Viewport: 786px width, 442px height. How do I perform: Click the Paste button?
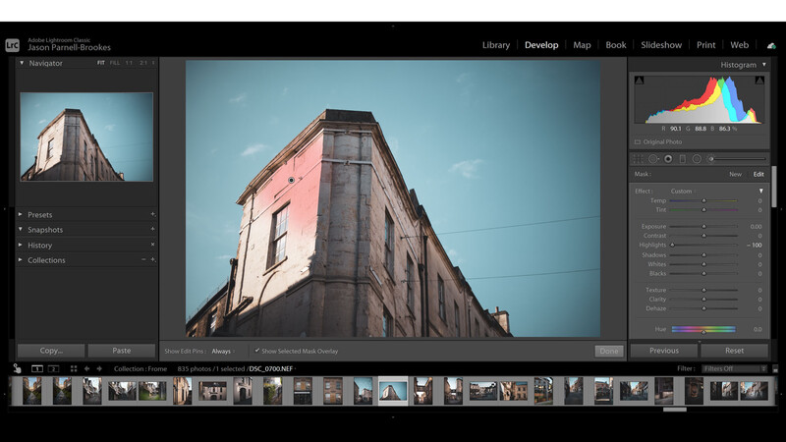pyautogui.click(x=121, y=351)
